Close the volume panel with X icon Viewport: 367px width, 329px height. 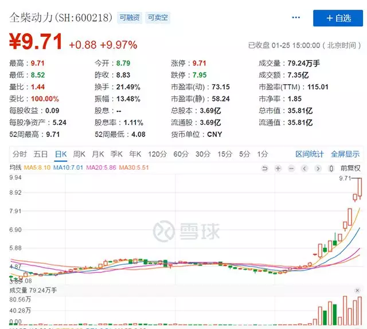[357, 291]
